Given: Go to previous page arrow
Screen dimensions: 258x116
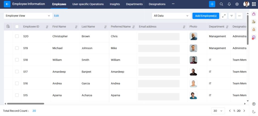Looking at the screenshot, I should click(x=230, y=111).
